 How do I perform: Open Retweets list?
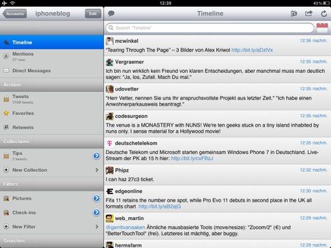pyautogui.click(x=52, y=127)
